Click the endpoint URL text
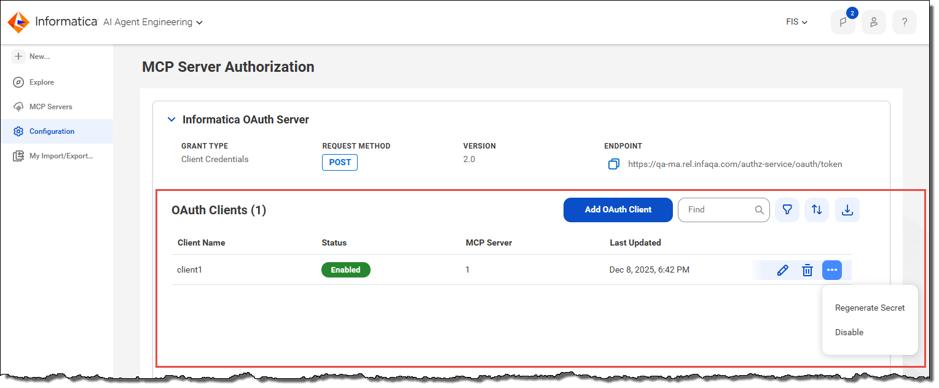The height and width of the screenshot is (388, 939). [x=735, y=165]
